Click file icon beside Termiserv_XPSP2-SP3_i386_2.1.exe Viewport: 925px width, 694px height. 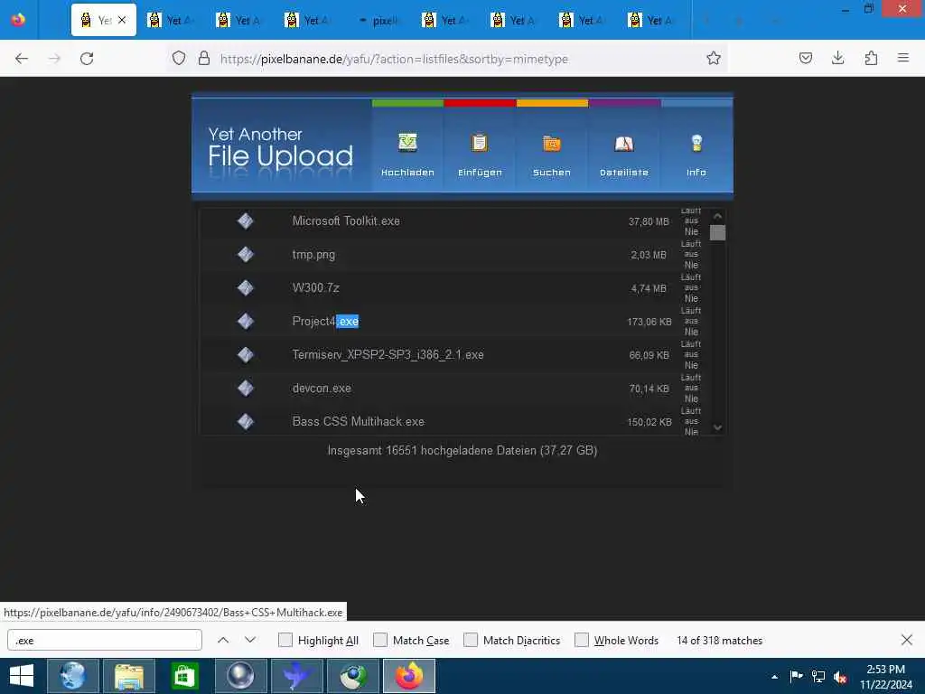click(246, 354)
